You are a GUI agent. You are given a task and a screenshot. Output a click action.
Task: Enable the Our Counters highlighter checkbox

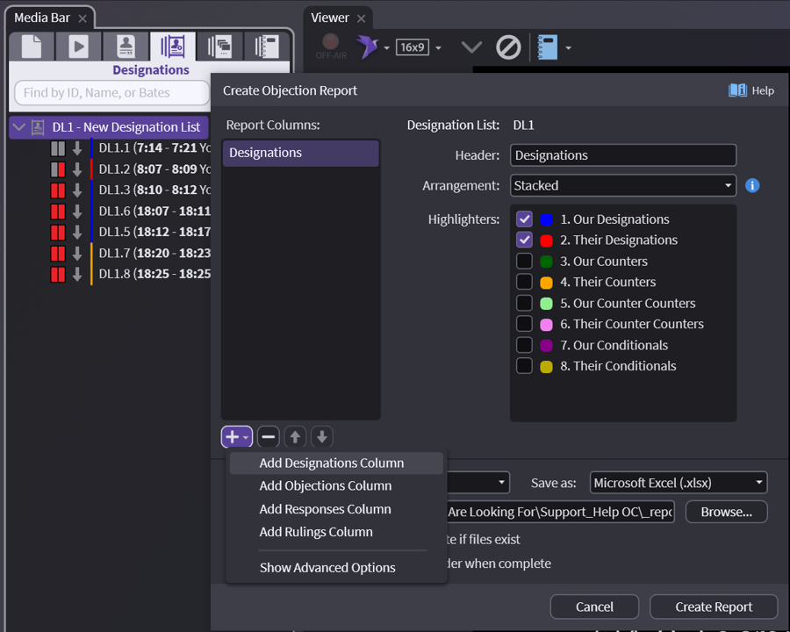pos(525,262)
